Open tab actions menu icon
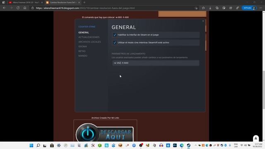Screen dimensions: 265x149 tap(4, 2)
